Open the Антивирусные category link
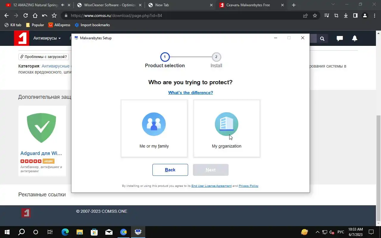Image resolution: width=381 pixels, height=238 pixels. click(x=56, y=66)
